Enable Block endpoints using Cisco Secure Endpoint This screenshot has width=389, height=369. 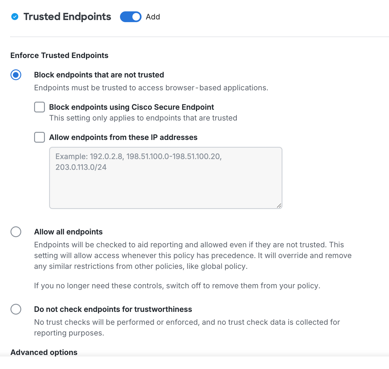[39, 107]
